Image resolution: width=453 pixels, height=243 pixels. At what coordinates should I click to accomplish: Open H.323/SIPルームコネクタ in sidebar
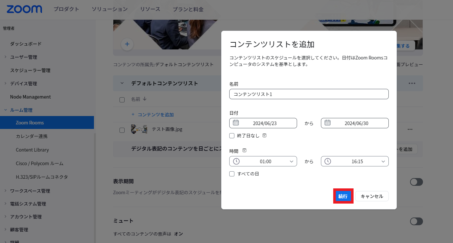tap(42, 177)
